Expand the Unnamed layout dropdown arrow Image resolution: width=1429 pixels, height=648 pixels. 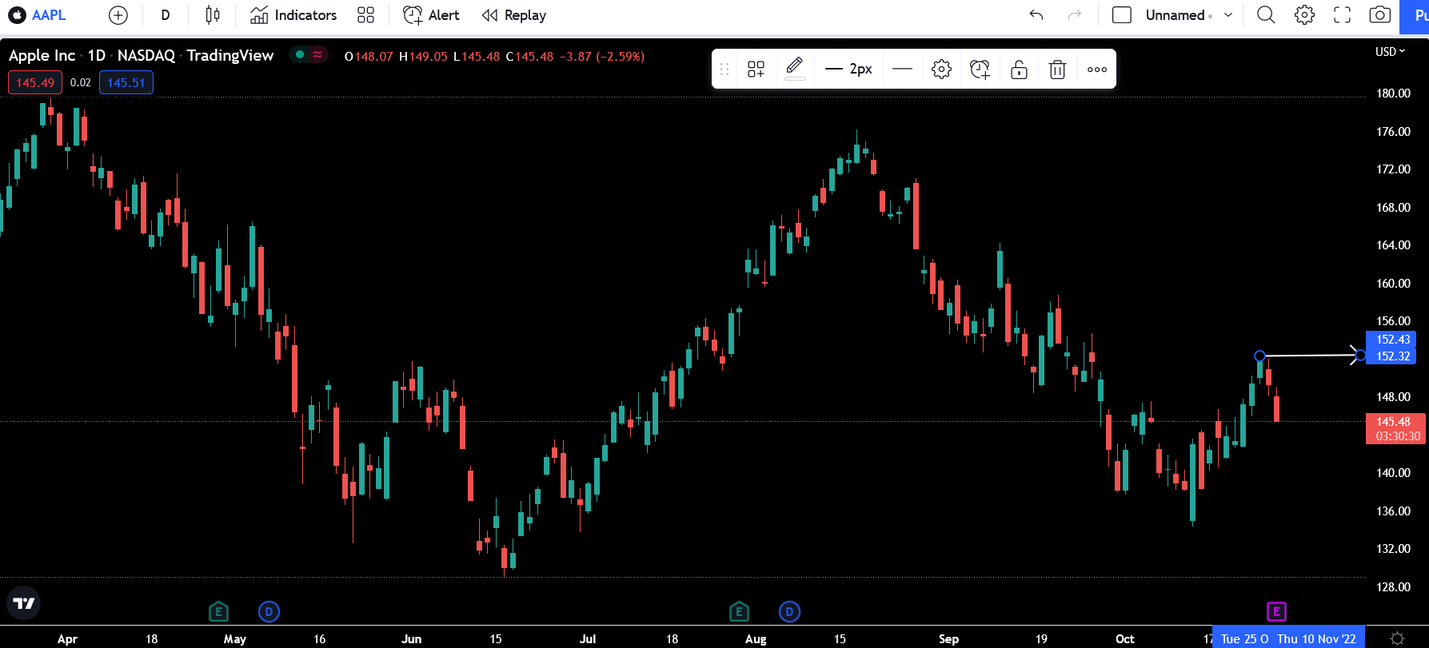(x=1228, y=15)
